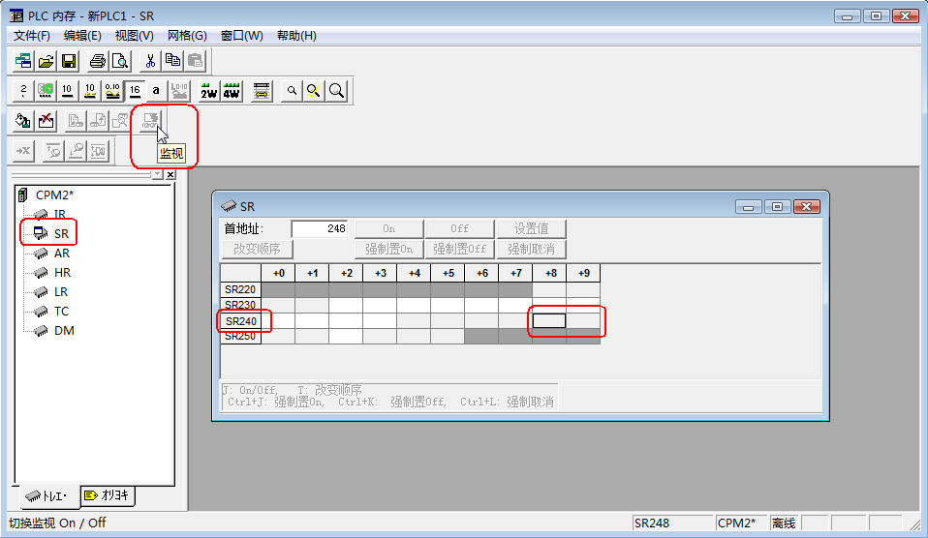The image size is (928, 538).
Task: Click the 首地址 input field showing 248
Action: click(x=320, y=229)
